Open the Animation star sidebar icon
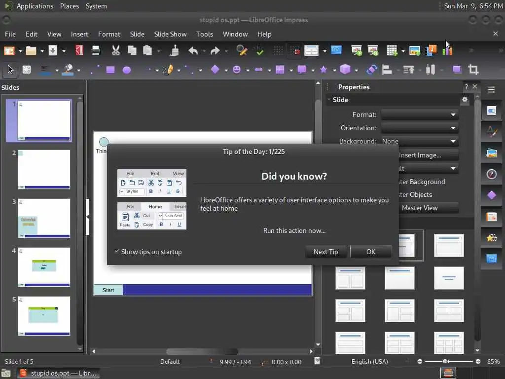The width and height of the screenshot is (505, 379). (x=492, y=238)
